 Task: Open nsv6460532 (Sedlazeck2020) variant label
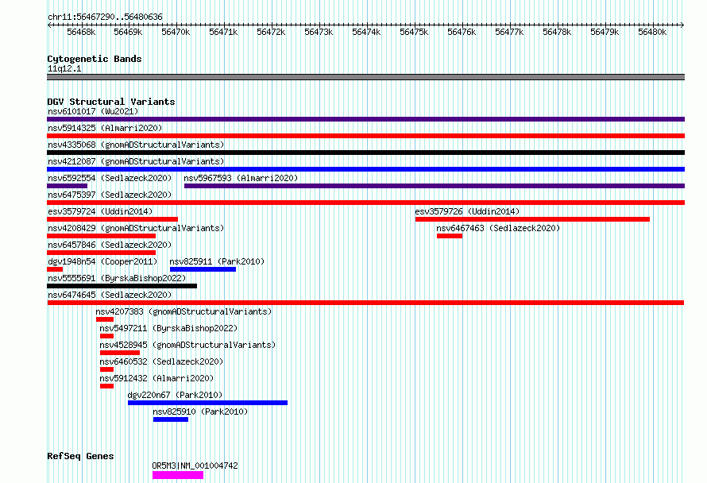coord(161,361)
